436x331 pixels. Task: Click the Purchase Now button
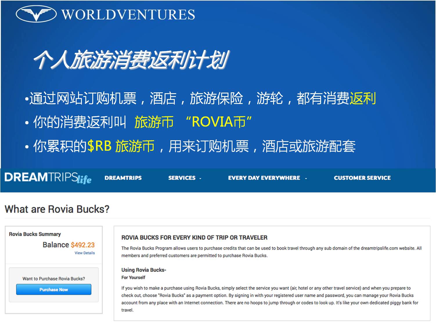pyautogui.click(x=54, y=289)
